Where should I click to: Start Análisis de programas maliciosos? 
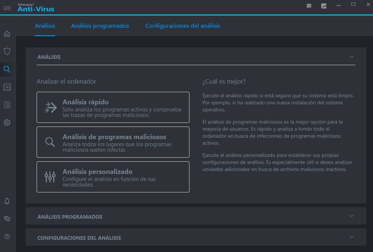[x=113, y=142]
